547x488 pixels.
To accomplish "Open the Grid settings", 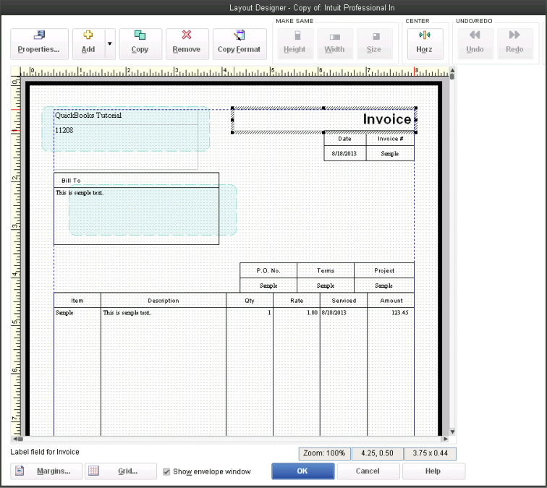I will click(x=121, y=471).
